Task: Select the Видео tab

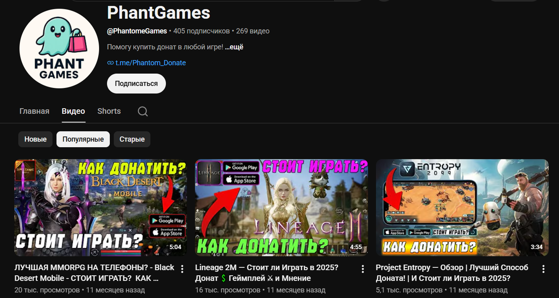Action: [x=73, y=111]
